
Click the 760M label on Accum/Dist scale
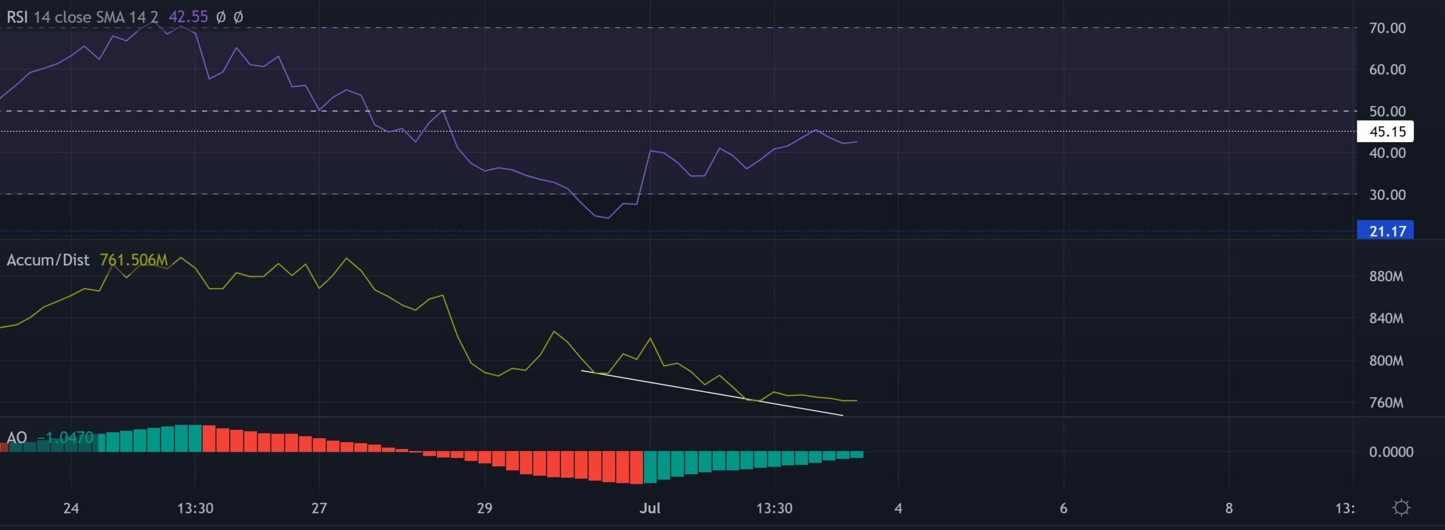tap(1386, 403)
